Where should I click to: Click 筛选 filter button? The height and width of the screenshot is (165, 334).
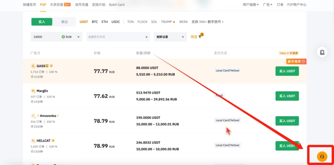(x=194, y=37)
